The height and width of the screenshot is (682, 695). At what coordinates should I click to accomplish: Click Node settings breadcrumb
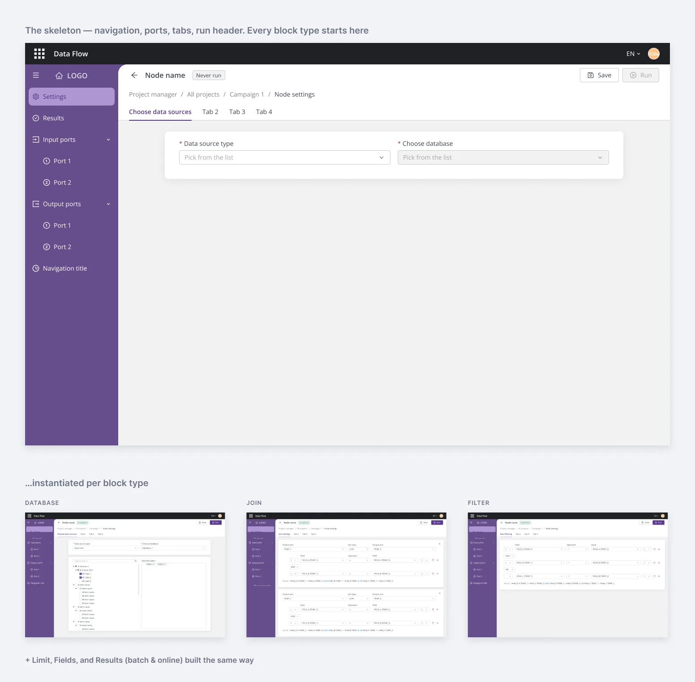coord(295,94)
